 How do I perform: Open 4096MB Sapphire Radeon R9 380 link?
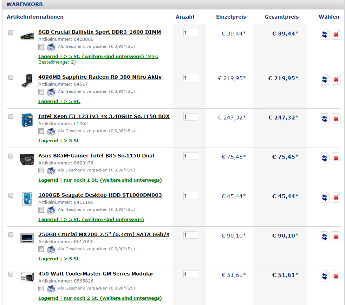[x=100, y=77]
